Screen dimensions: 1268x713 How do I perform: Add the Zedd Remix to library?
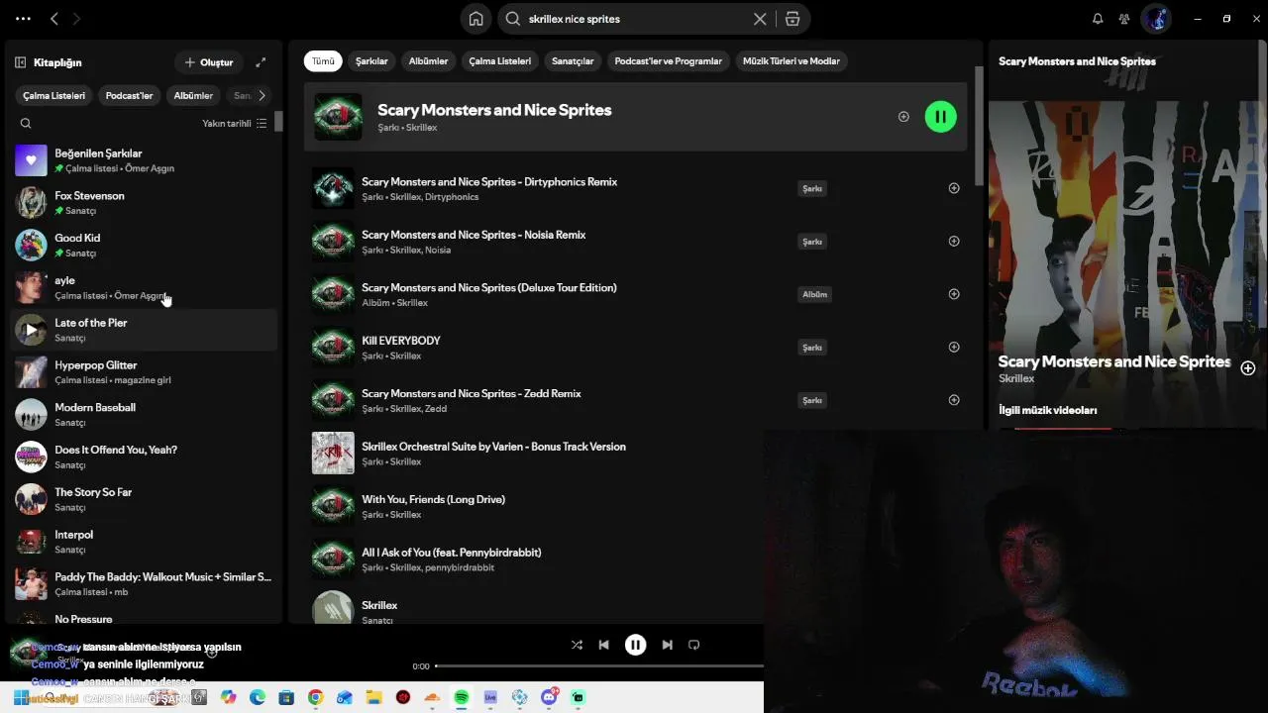click(954, 400)
